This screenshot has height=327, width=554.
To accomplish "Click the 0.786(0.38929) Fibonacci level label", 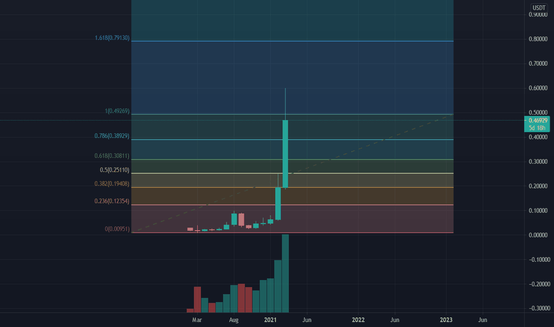I will (x=112, y=136).
